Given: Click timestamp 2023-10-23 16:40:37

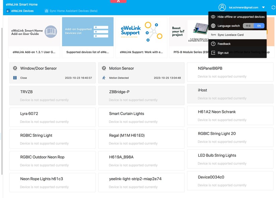Looking at the screenshot, I should (x=78, y=78).
